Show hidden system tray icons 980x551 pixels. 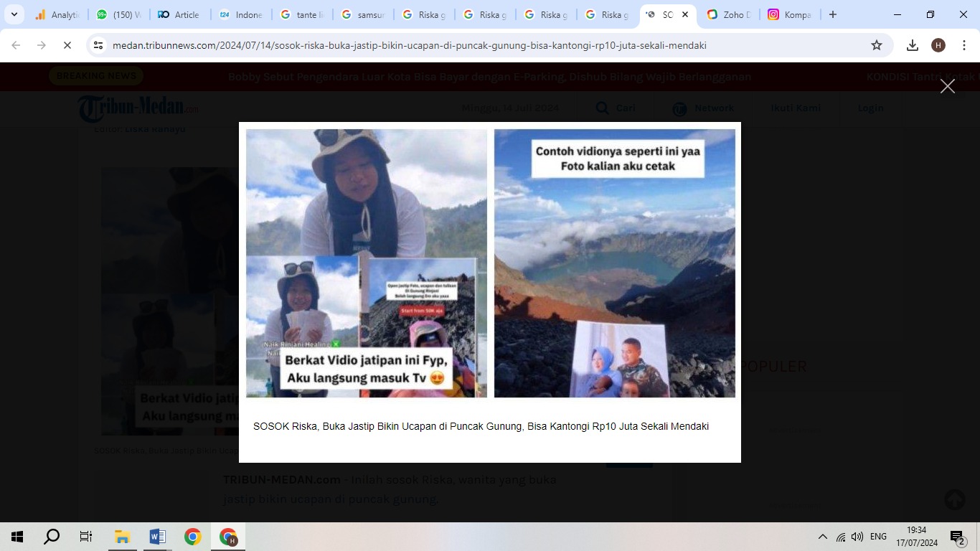click(823, 537)
